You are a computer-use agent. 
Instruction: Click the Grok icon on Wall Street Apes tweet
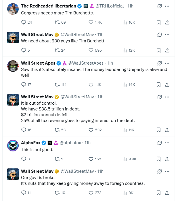click(x=159, y=63)
